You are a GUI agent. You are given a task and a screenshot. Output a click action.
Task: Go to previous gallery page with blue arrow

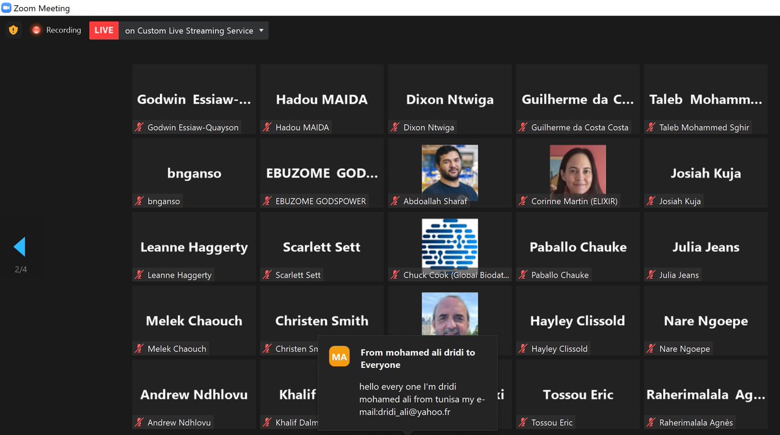pyautogui.click(x=19, y=247)
